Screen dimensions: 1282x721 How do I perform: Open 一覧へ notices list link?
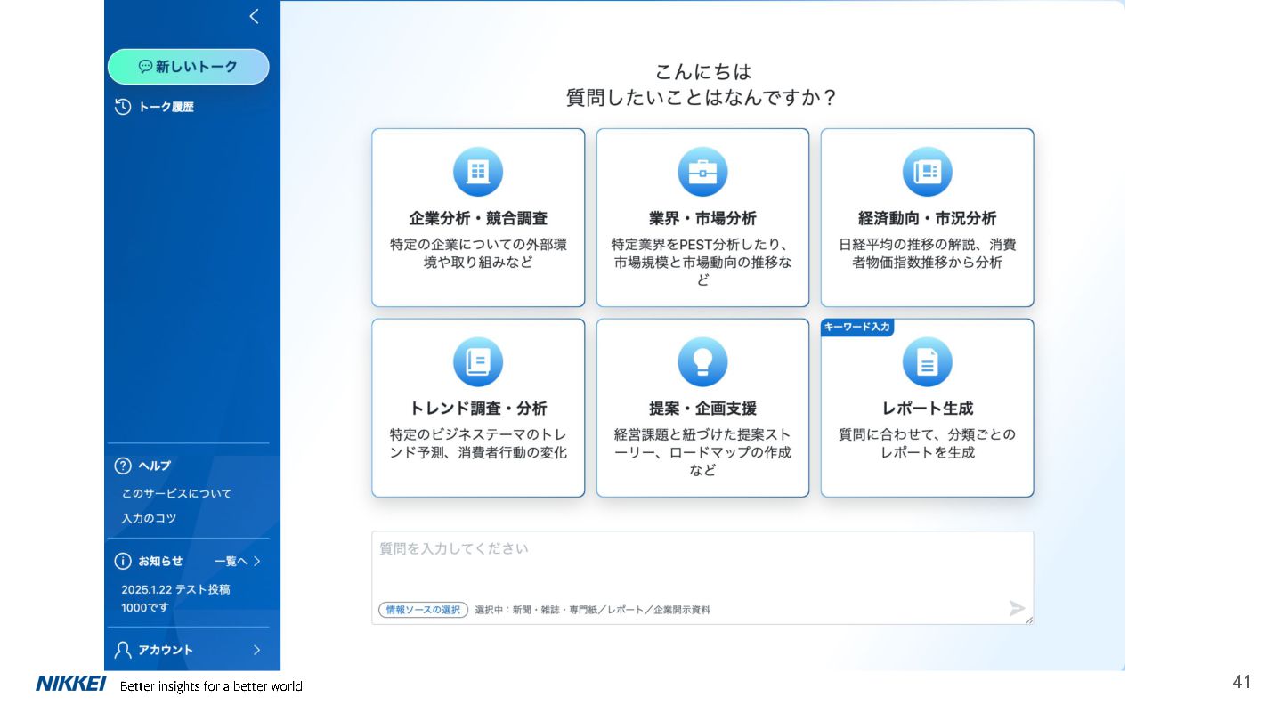231,561
